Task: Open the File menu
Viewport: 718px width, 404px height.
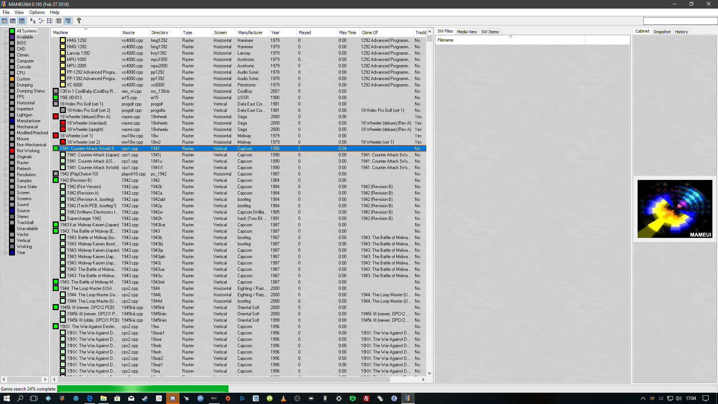Action: point(6,12)
